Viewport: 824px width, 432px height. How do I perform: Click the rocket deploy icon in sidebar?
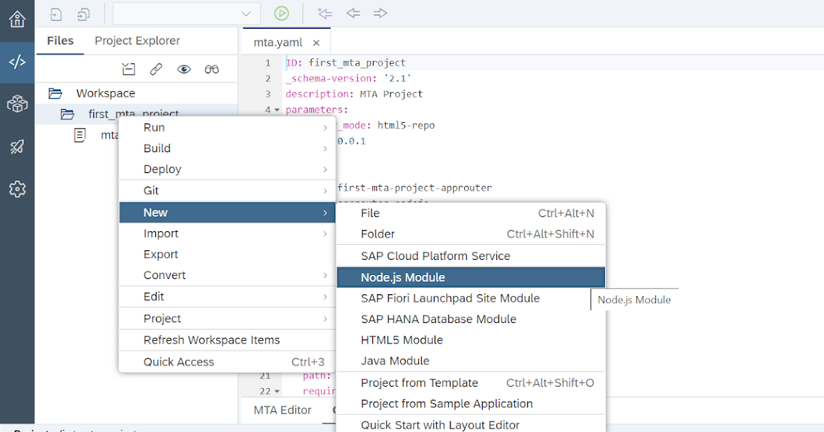[17, 147]
